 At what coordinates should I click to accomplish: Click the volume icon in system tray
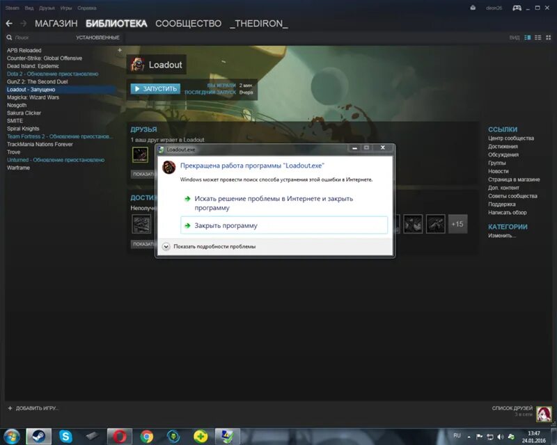click(501, 437)
